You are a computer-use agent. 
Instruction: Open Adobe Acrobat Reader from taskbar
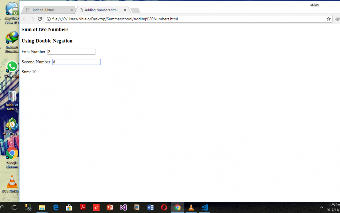coord(82,207)
